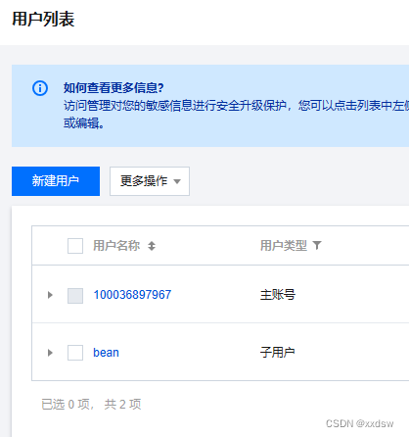Click the 子用户 type cell
The image size is (409, 437).
point(278,353)
